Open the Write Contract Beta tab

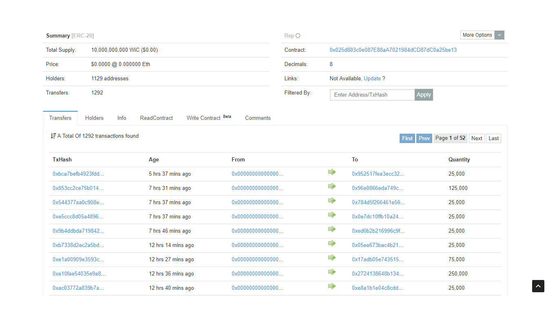[209, 118]
